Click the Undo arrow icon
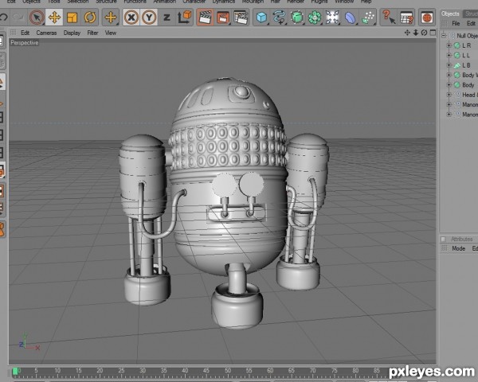This screenshot has width=478, height=382. click(x=4, y=17)
